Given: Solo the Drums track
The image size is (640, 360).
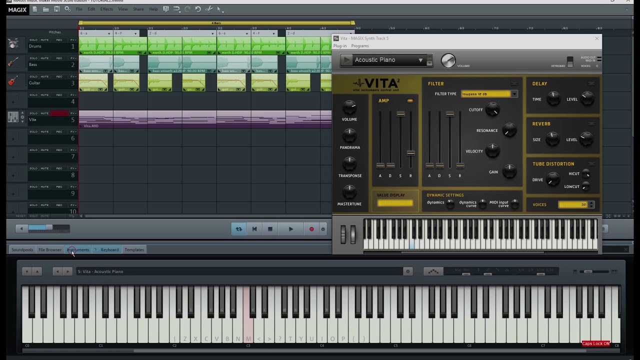Looking at the screenshot, I should 33,40.
